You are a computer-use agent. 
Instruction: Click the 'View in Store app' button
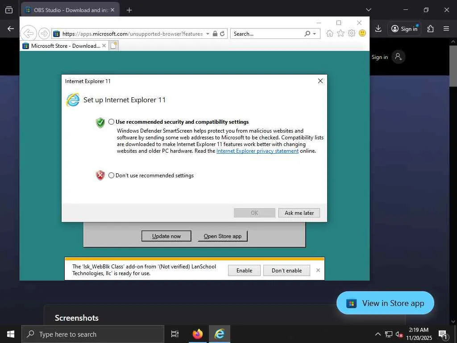click(385, 303)
